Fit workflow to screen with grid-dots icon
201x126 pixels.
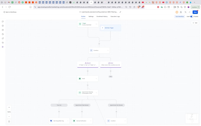pyautogui.click(x=9, y=121)
